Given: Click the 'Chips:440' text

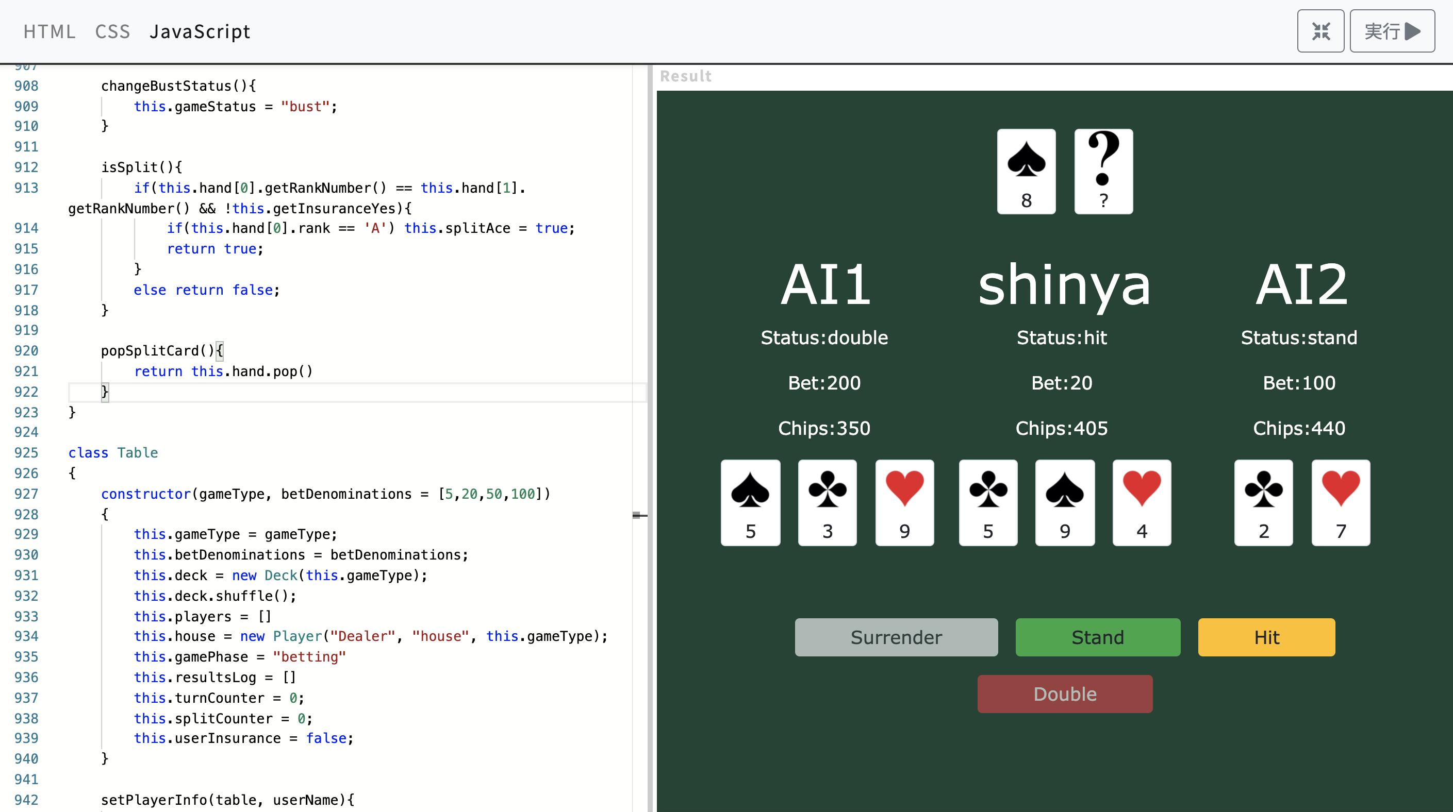Looking at the screenshot, I should pyautogui.click(x=1299, y=428).
